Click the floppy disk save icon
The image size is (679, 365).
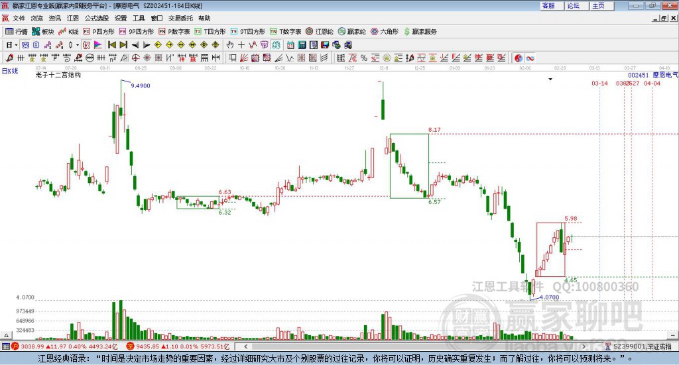(x=325, y=45)
